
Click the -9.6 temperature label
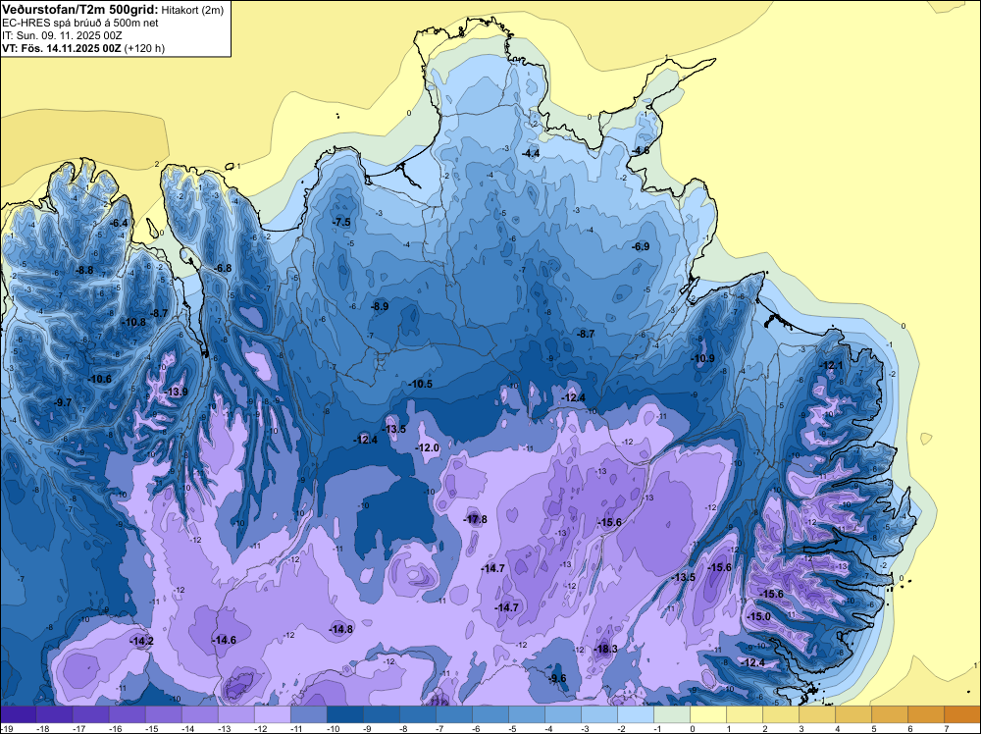(x=557, y=678)
